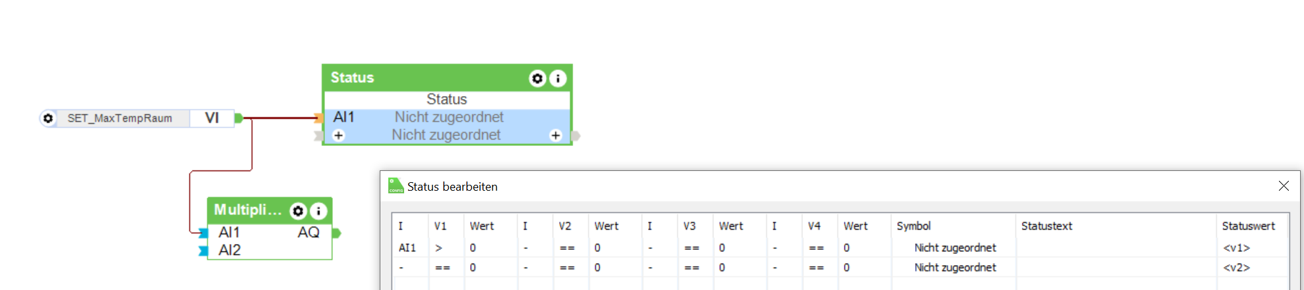The width and height of the screenshot is (1304, 290).
Task: Select the <v2> Statuswert cell
Action: click(x=1236, y=268)
